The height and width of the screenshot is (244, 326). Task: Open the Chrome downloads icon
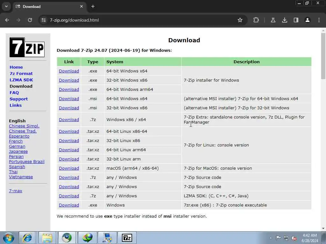pos(284,20)
